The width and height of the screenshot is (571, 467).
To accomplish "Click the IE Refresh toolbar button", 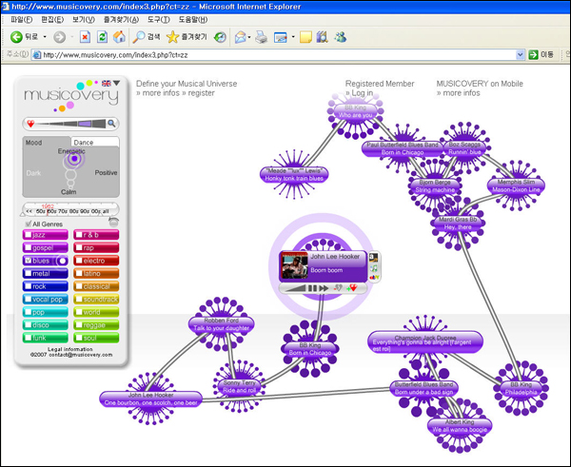I will tap(103, 37).
